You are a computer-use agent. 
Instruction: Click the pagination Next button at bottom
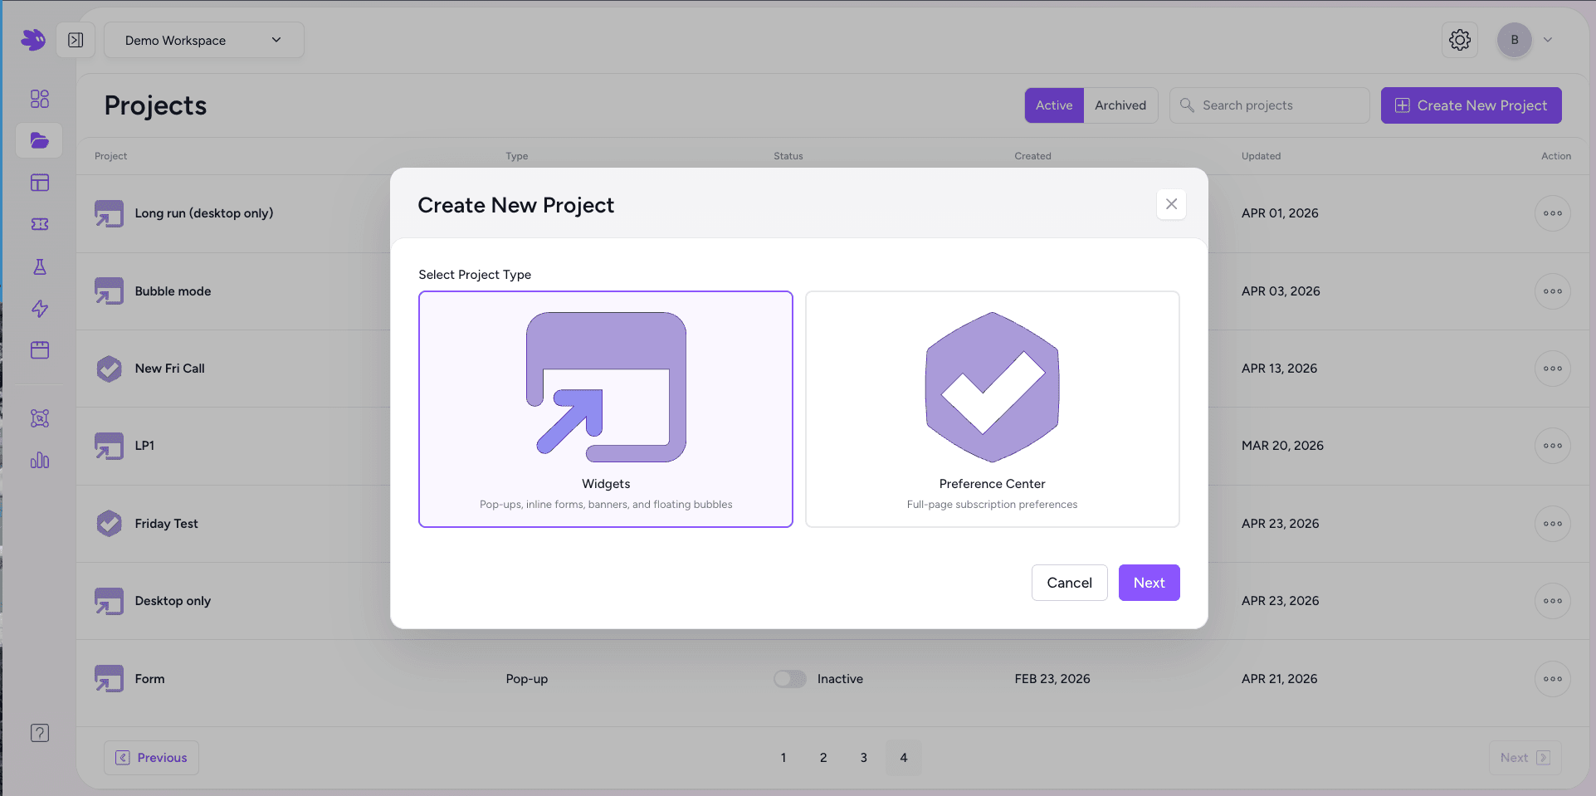coord(1525,758)
